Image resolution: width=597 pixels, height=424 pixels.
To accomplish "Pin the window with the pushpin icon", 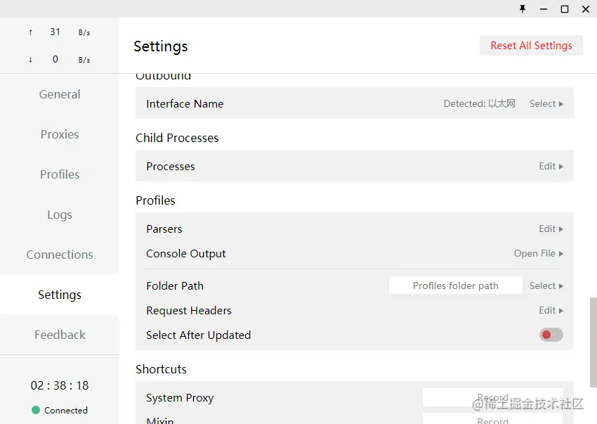I will pos(523,8).
